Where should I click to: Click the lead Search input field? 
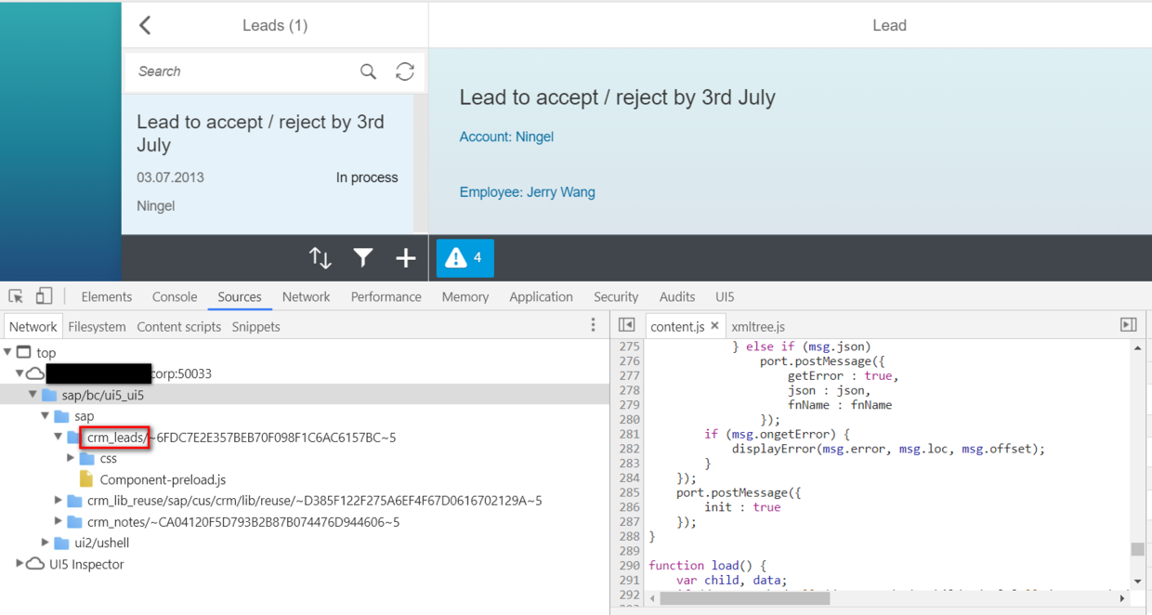[243, 72]
